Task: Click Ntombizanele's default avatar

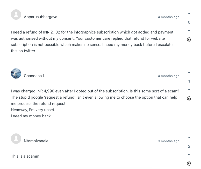Action: click(x=16, y=139)
